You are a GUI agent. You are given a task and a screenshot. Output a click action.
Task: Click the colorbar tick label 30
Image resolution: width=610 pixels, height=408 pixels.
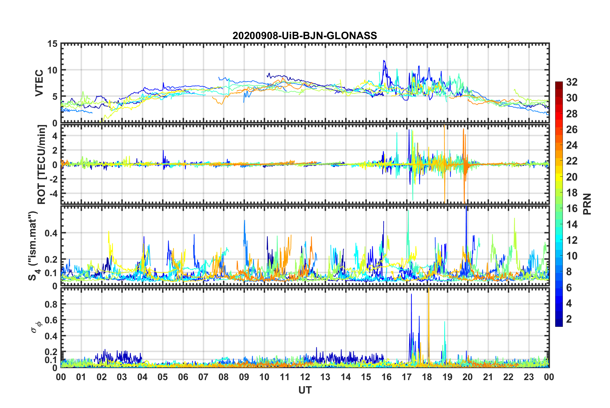point(572,98)
